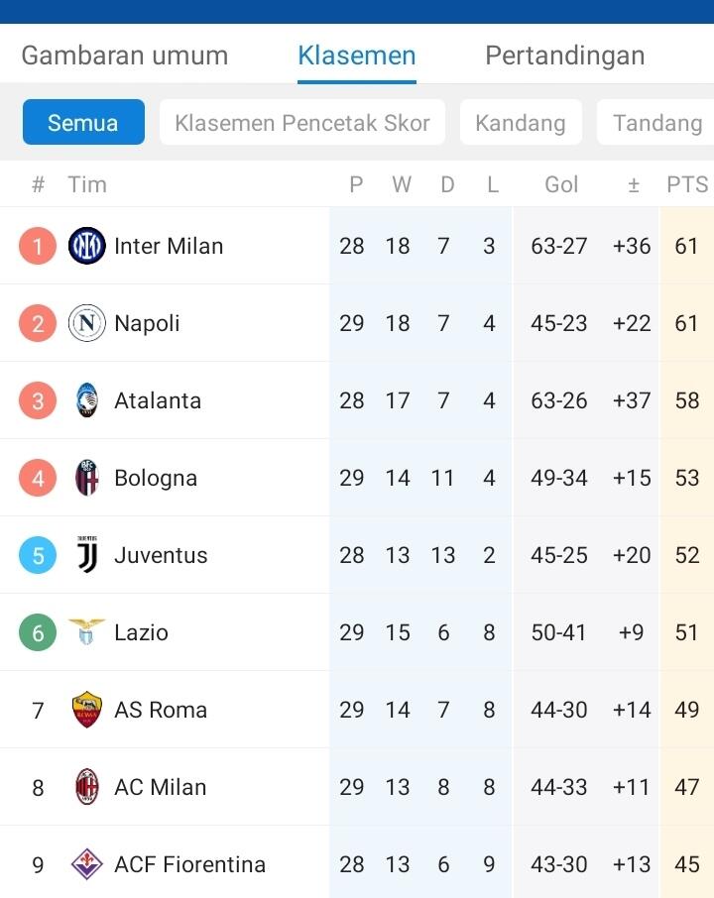
Task: Open the Pertandingan tab
Action: 564,56
